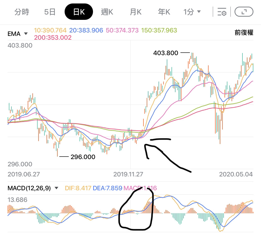The width and height of the screenshot is (261, 235).
Task: Tap the 403.800 high price marker
Action: (x=166, y=53)
